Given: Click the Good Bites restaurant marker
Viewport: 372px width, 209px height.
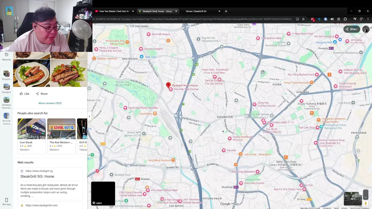Looking at the screenshot, I should (155, 113).
